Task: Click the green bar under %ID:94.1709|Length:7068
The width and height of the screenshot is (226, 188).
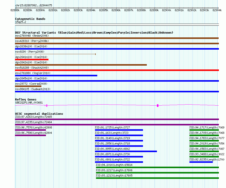Action: pyautogui.click(x=204, y=135)
